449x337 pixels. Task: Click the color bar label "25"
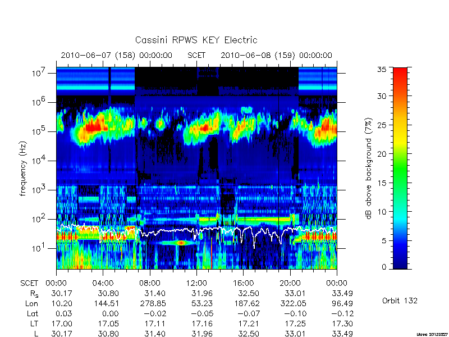coord(383,125)
